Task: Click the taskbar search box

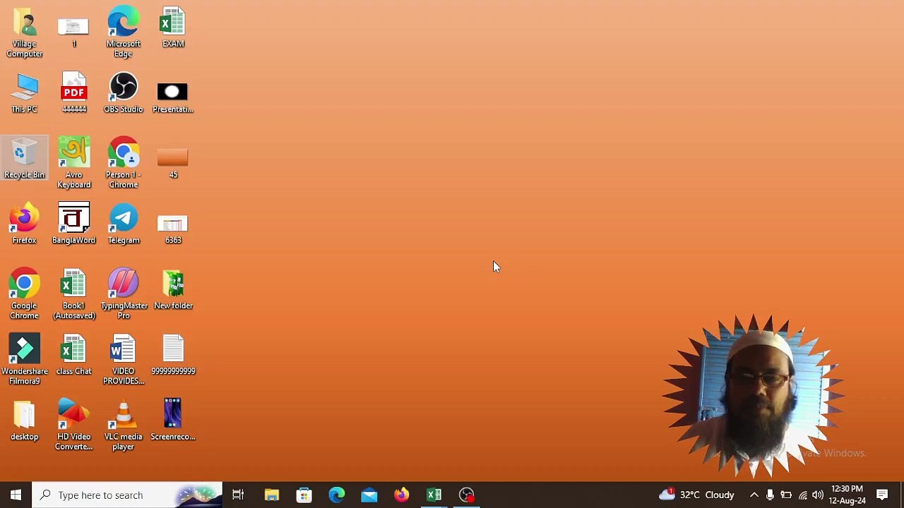Action: click(127, 495)
